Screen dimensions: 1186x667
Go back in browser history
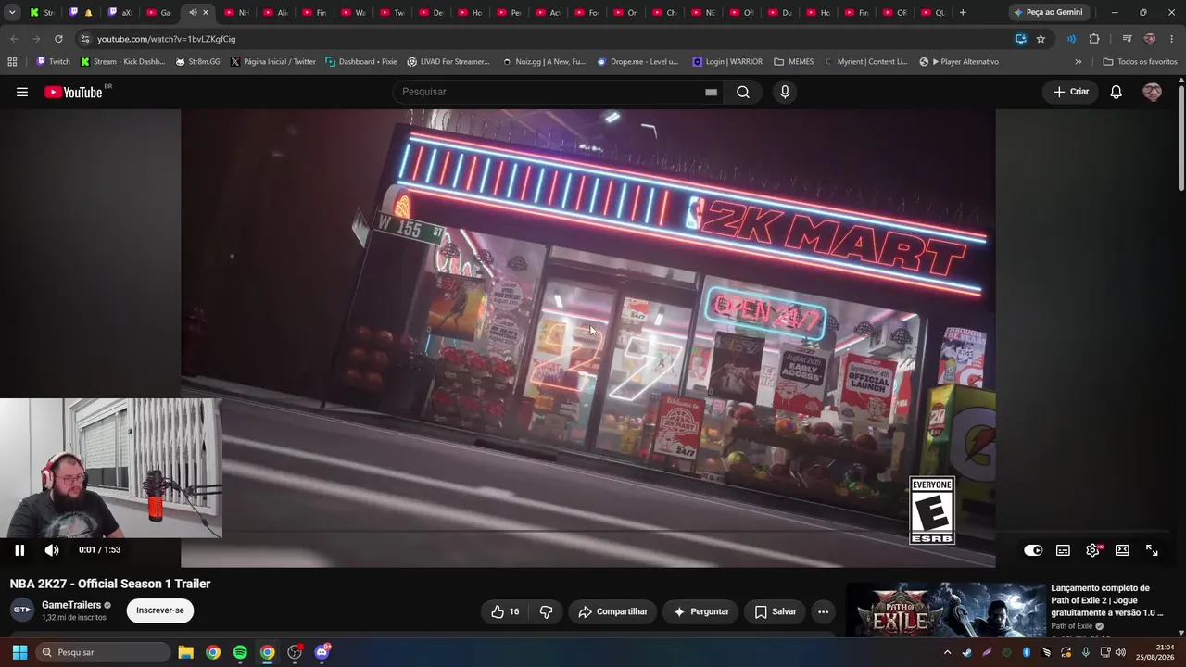[14, 39]
